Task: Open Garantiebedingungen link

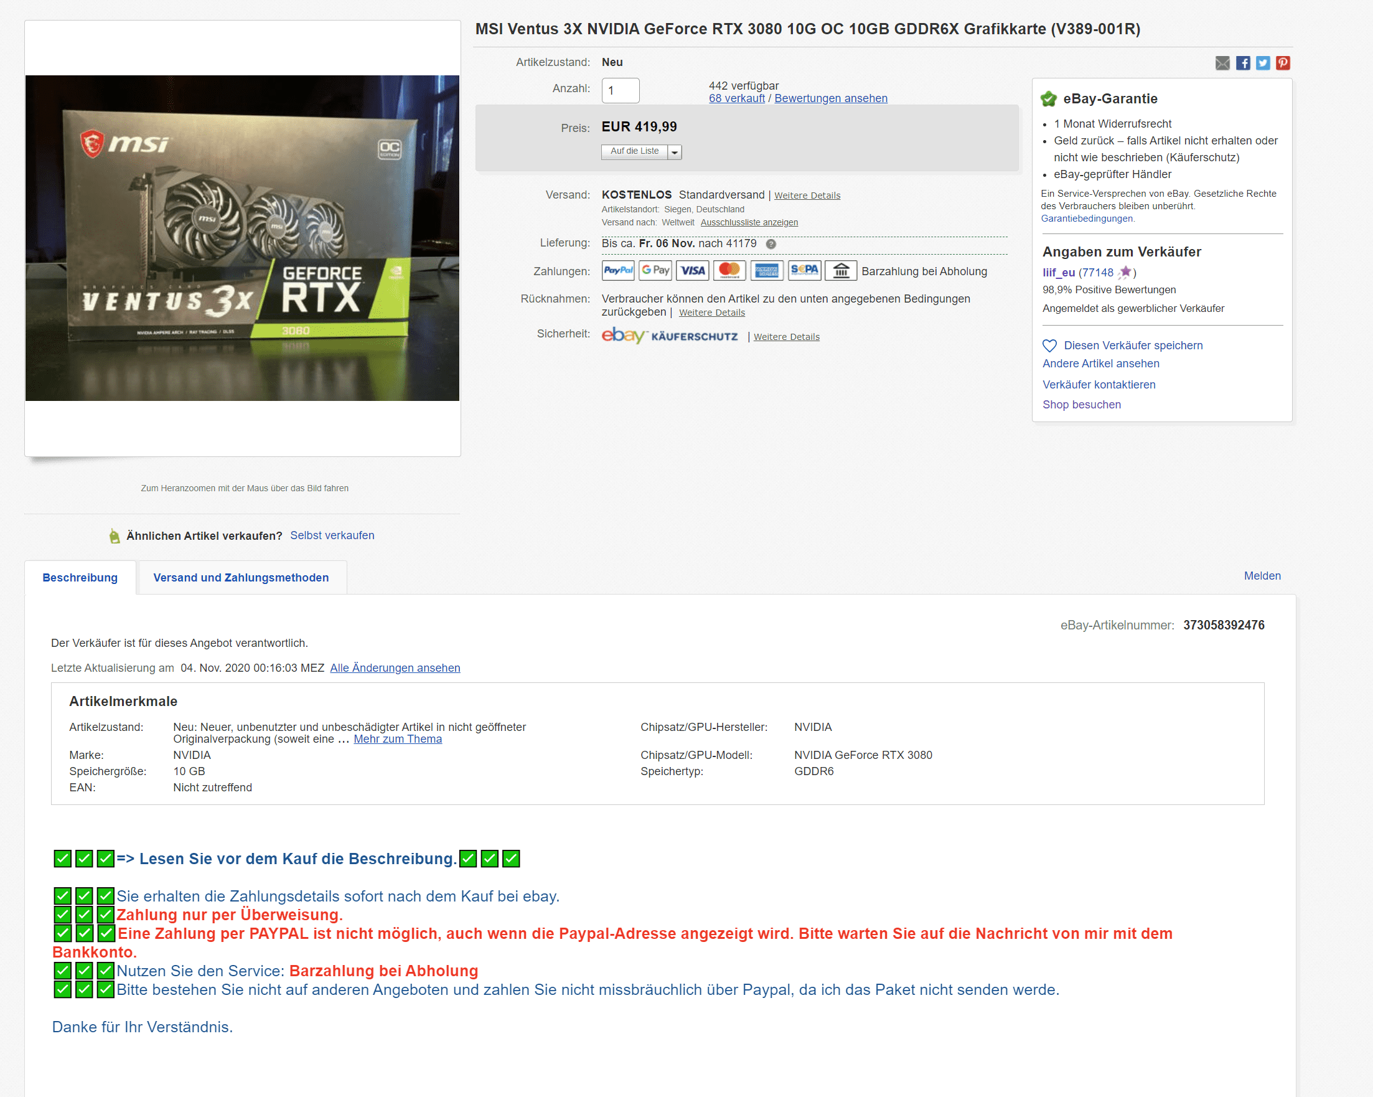Action: pyautogui.click(x=1087, y=219)
